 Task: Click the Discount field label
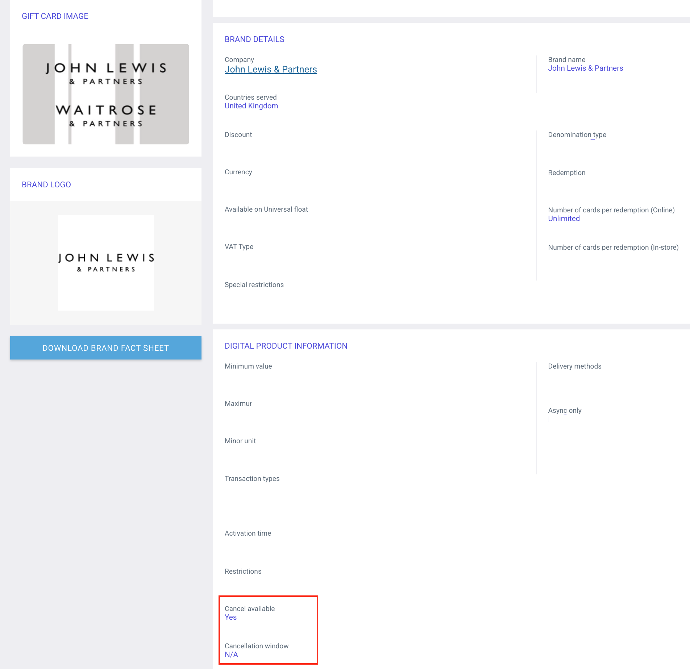pos(238,134)
